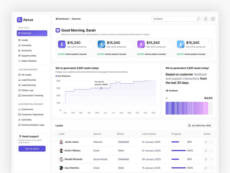This screenshot has height=173, width=230.
Task: Click the Dashboard breadcrumb grid icon
Action: (57, 19)
